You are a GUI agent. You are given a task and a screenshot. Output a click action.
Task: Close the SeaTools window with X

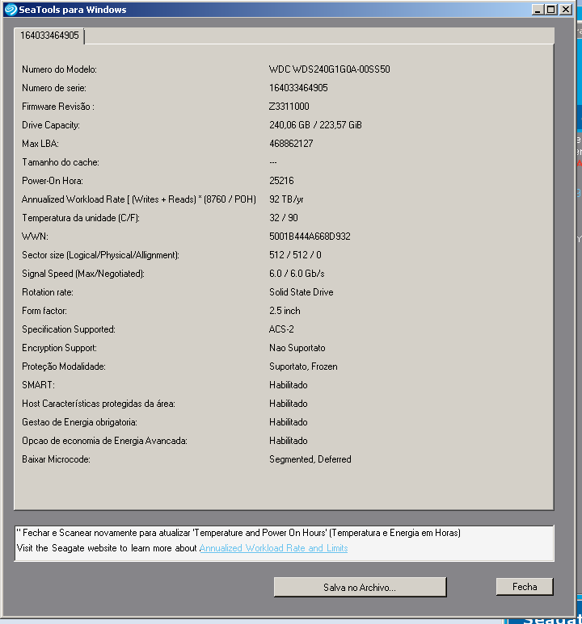click(566, 9)
